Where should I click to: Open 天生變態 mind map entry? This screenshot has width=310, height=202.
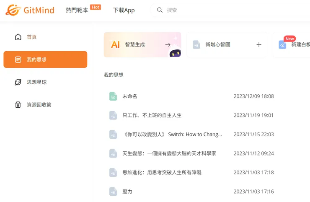(169, 153)
